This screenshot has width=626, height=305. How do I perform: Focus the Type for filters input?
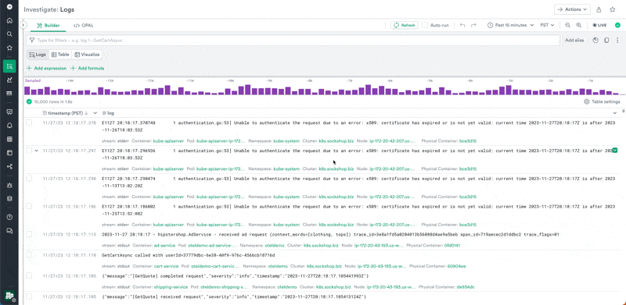[293, 41]
